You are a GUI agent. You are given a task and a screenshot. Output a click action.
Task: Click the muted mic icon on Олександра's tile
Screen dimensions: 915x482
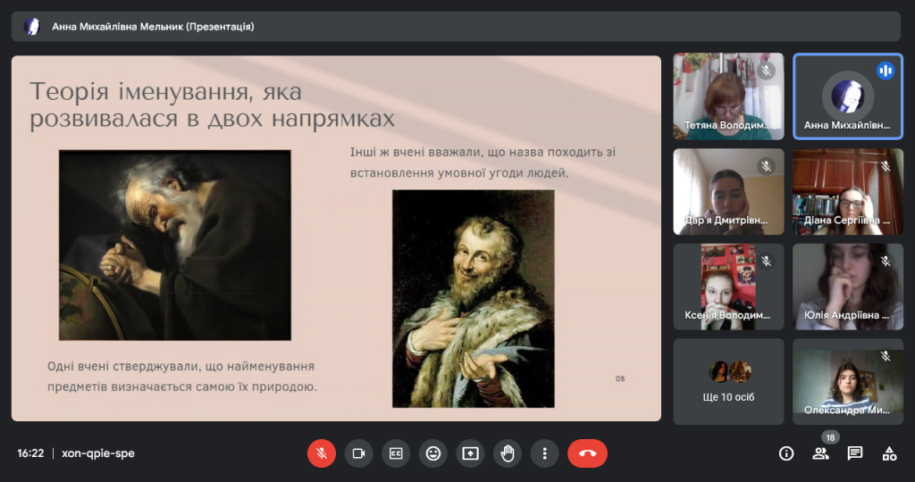pyautogui.click(x=886, y=356)
